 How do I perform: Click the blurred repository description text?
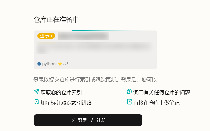tap(95, 48)
